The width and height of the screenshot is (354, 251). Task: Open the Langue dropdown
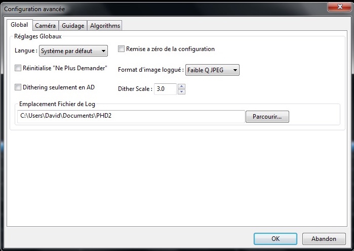pyautogui.click(x=73, y=51)
